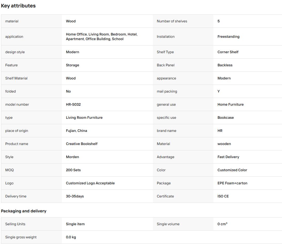Image resolution: width=282 pixels, height=244 pixels.
Task: Click the Customized Color value
Action: [232, 170]
